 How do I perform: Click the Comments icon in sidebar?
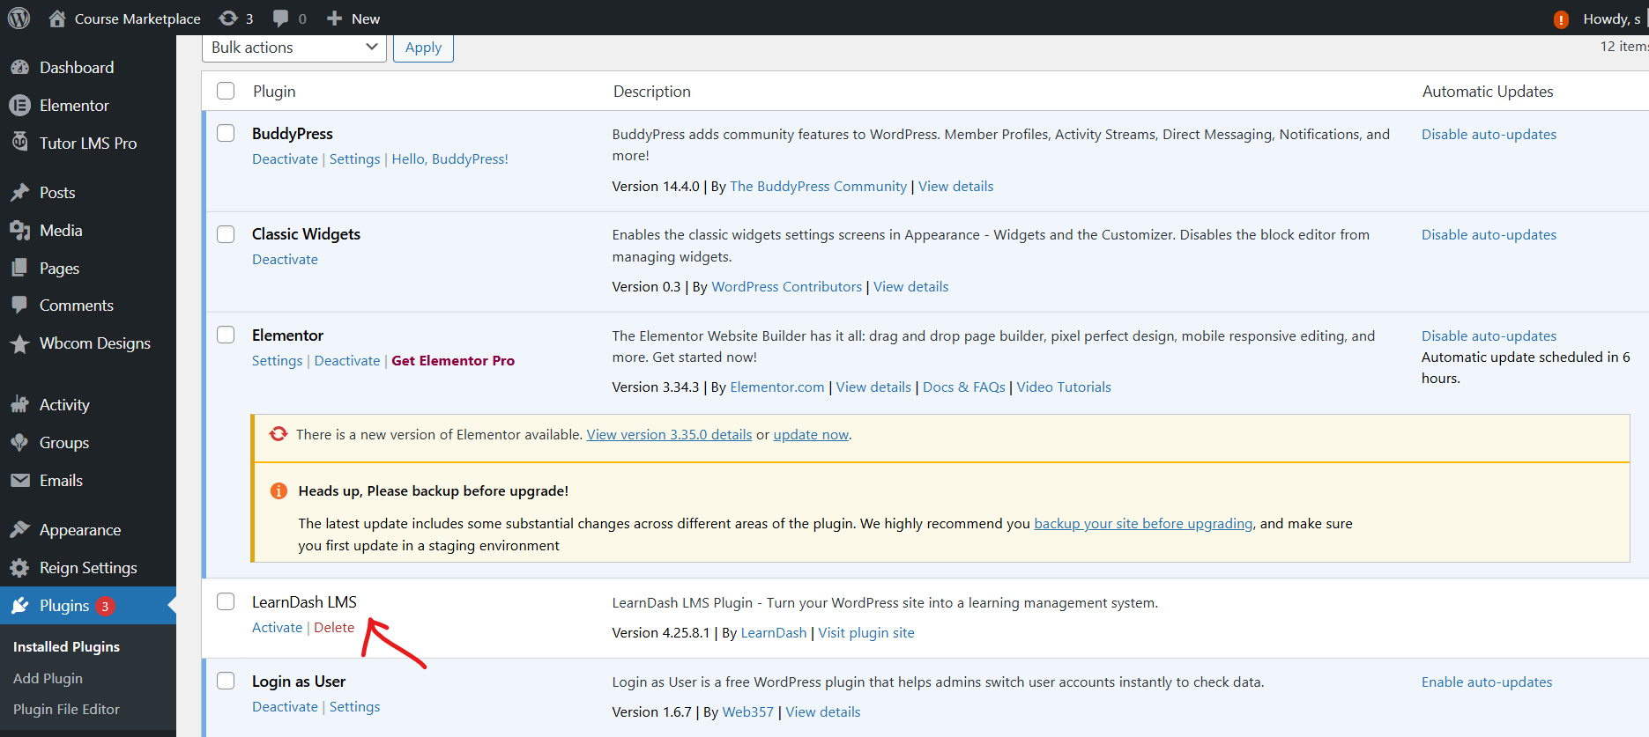[x=19, y=306]
